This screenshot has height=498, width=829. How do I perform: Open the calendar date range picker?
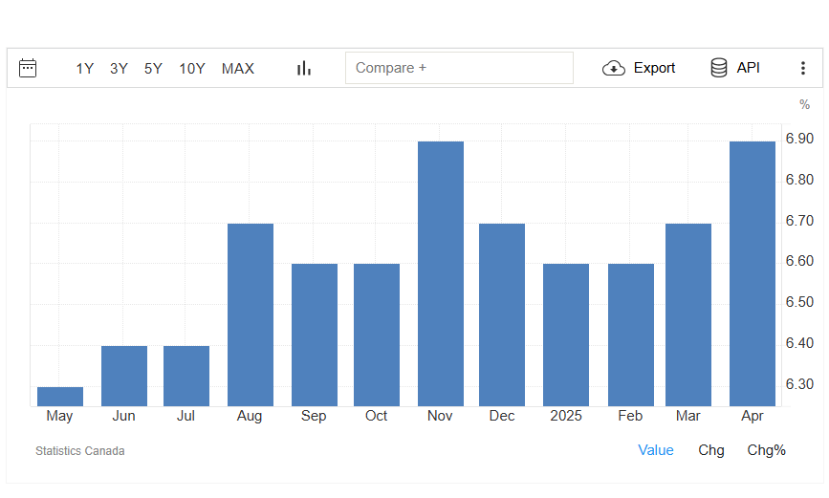tap(28, 68)
